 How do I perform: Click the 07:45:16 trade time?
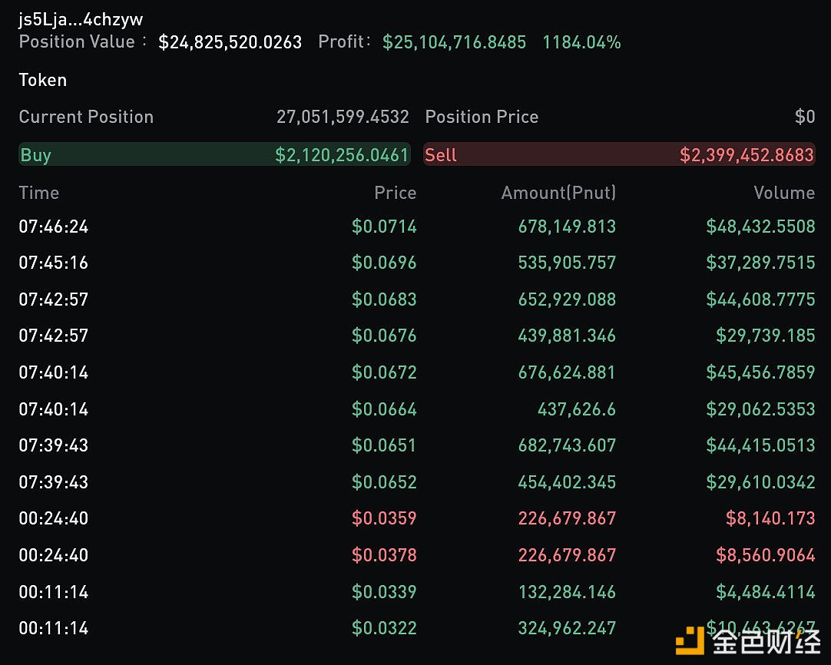coord(54,263)
